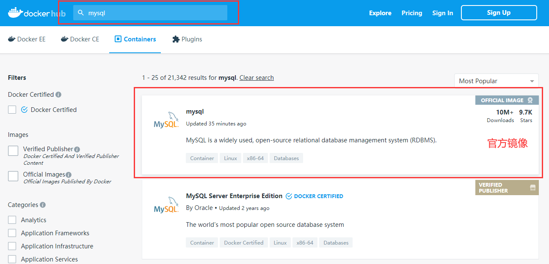
Task: Click info icon beside Official Images
Action: [x=69, y=174]
